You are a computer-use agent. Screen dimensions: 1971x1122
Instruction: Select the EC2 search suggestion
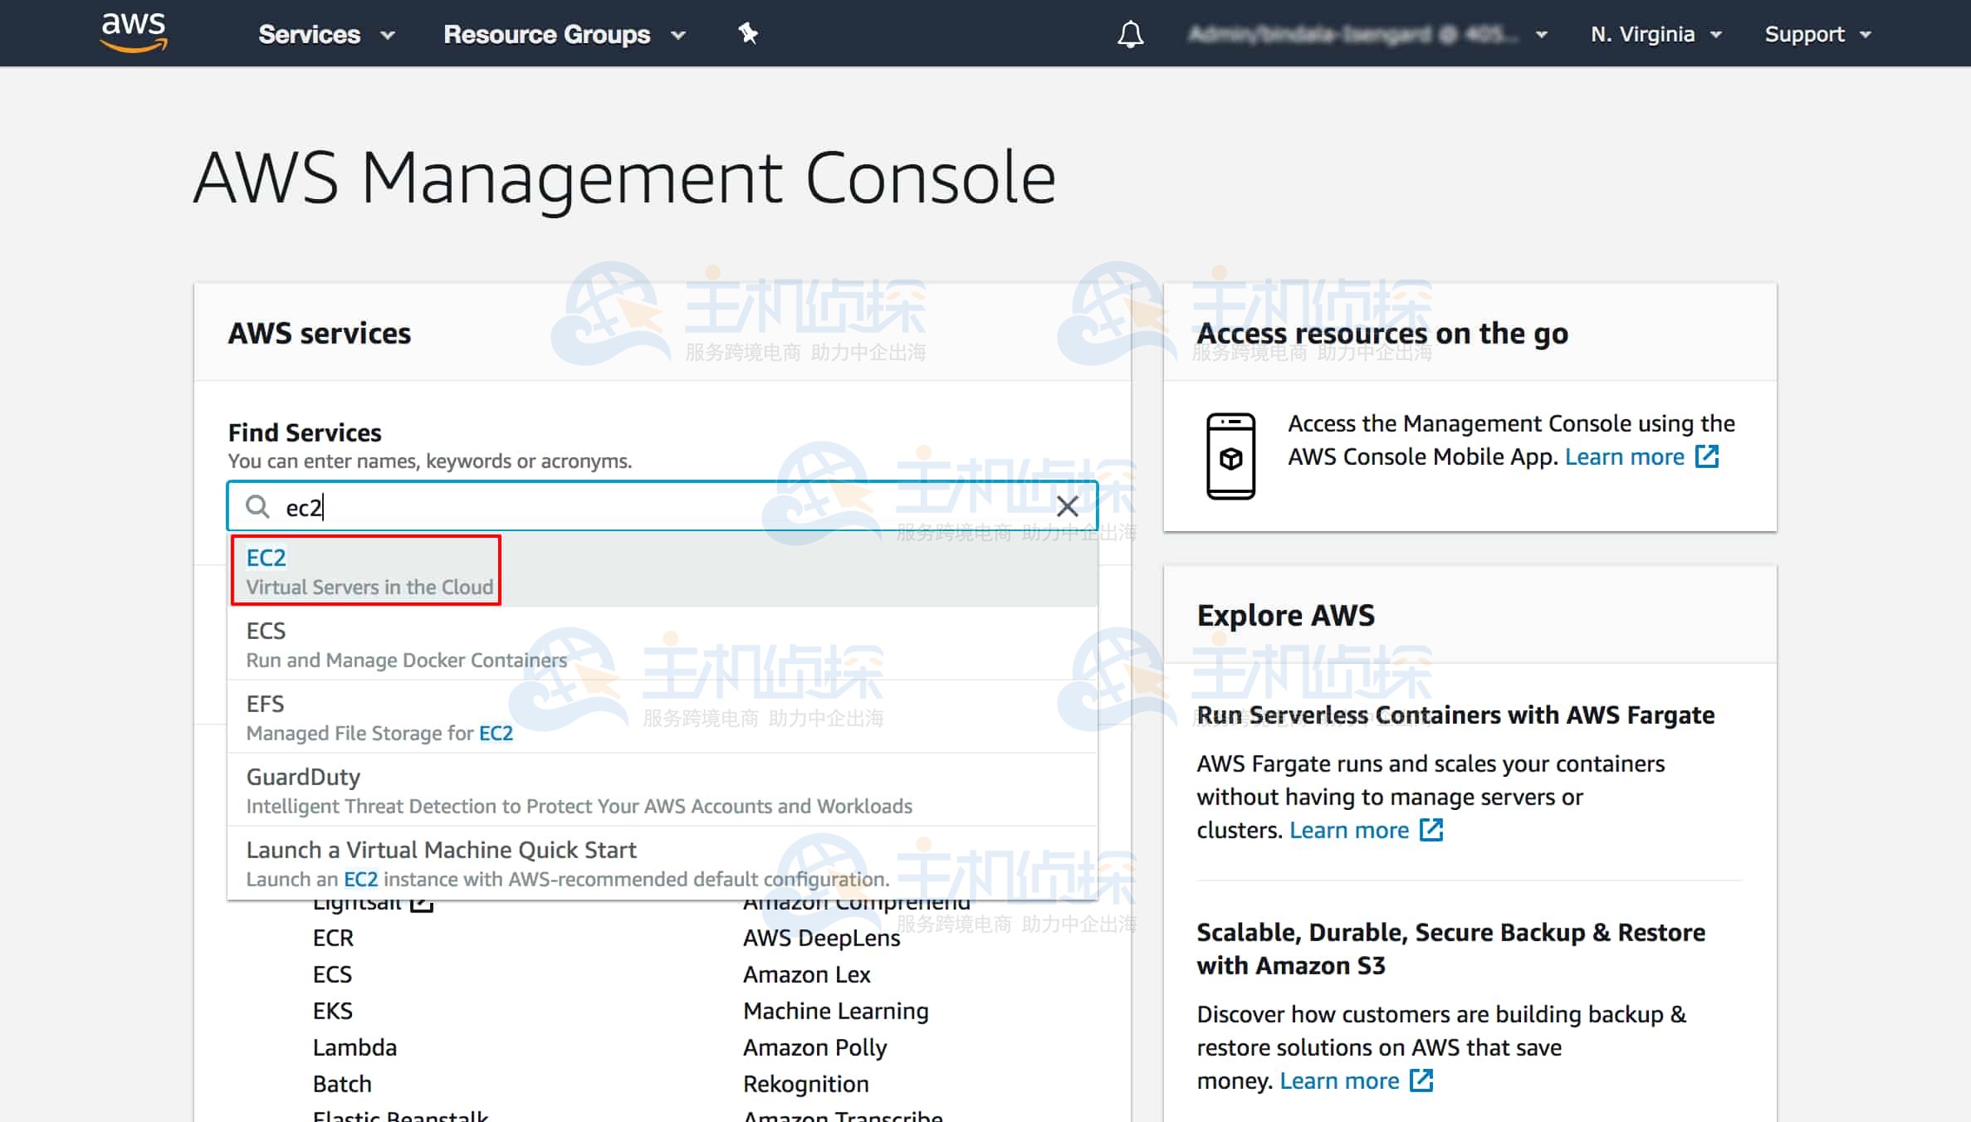(x=365, y=568)
